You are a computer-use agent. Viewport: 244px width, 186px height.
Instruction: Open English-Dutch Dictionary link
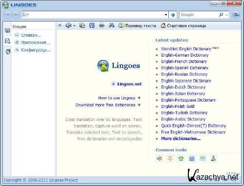click(183, 87)
